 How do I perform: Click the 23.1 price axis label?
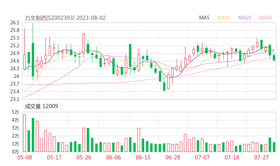[15, 99]
